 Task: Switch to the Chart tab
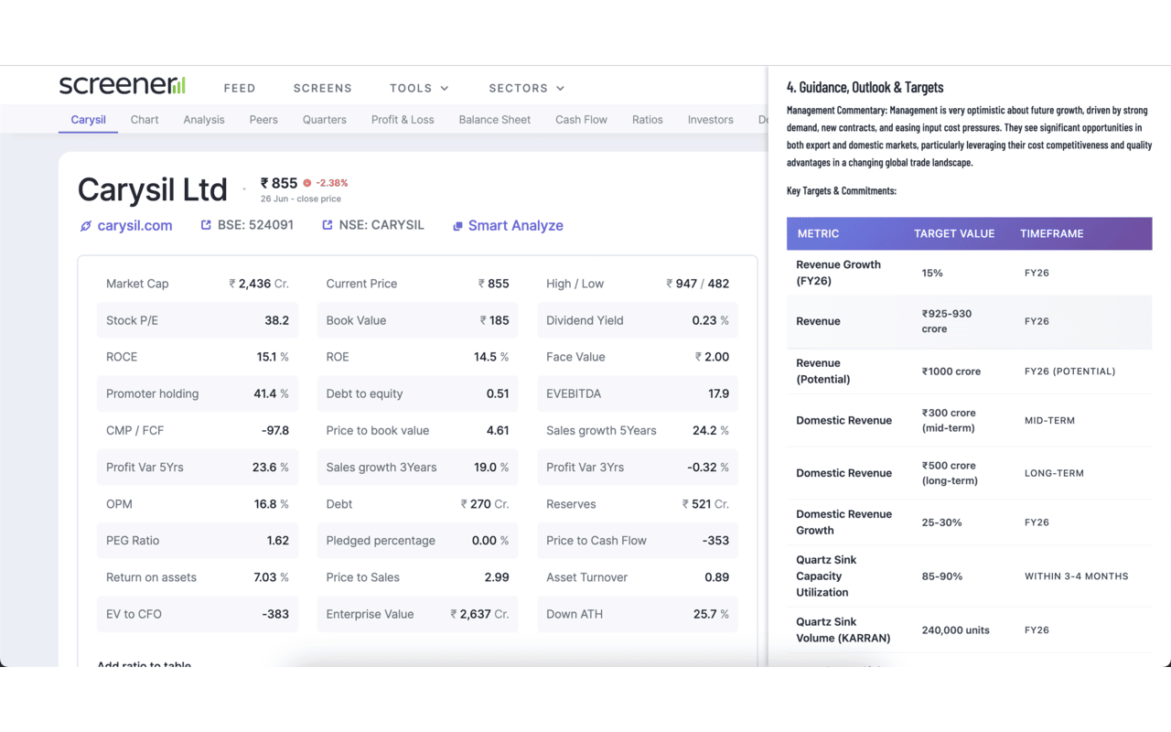coord(145,120)
